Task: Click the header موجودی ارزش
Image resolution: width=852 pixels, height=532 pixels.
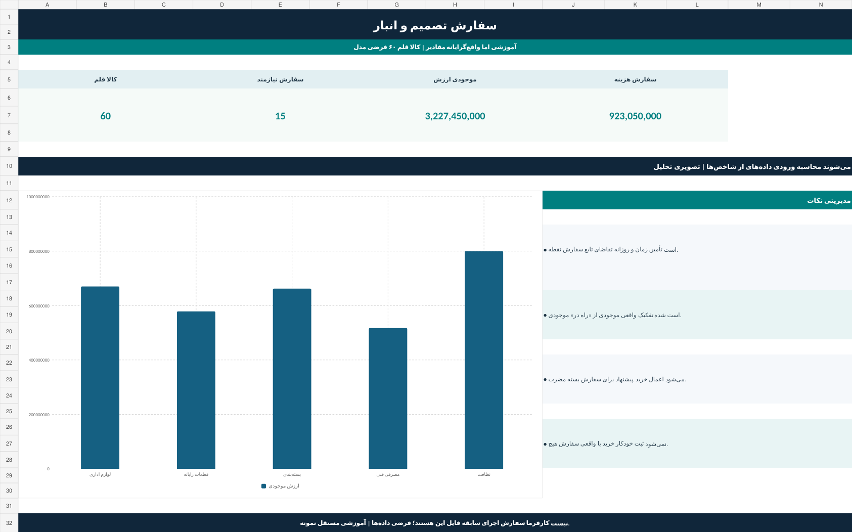Action: [x=455, y=79]
